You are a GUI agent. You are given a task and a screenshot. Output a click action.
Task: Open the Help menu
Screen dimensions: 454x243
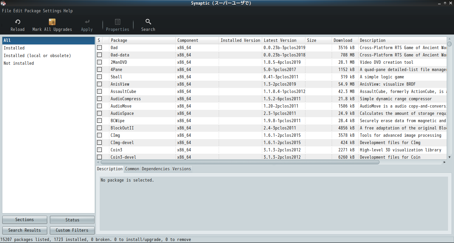point(68,11)
